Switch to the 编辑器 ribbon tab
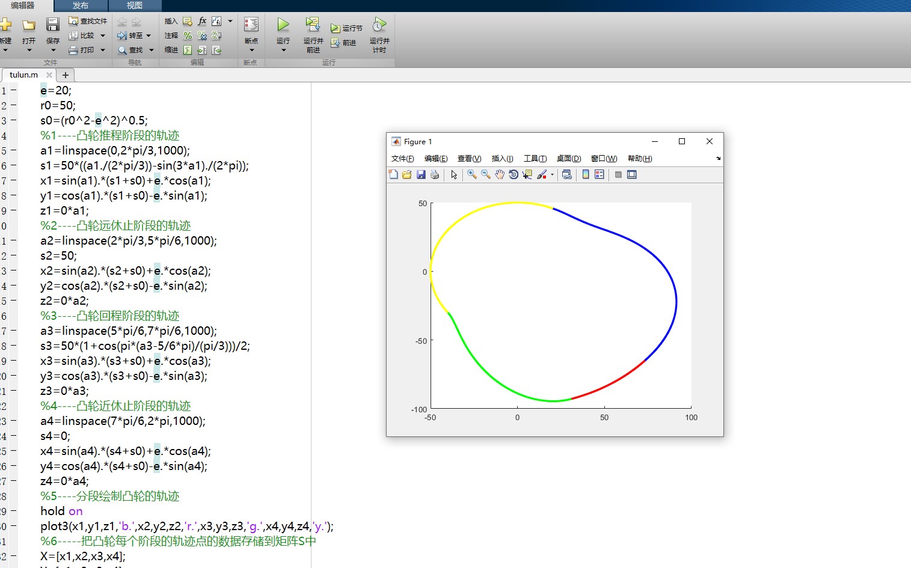 [23, 5]
